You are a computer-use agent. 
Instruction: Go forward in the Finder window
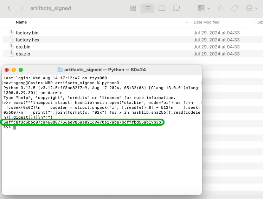[21, 8]
